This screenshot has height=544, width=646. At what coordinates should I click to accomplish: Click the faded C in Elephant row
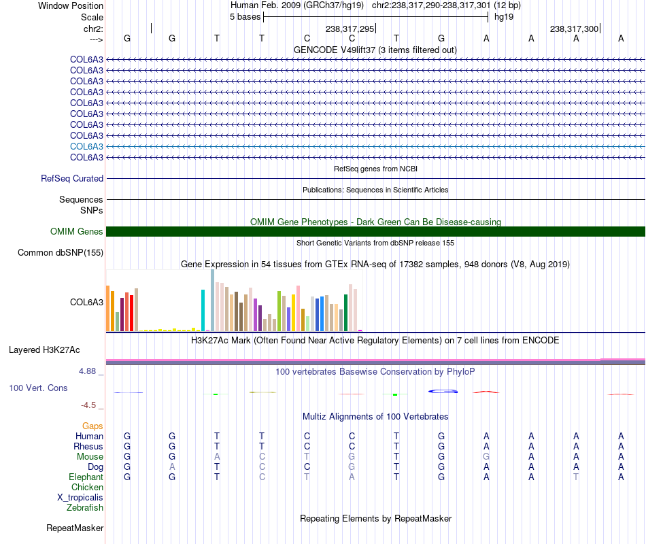point(262,477)
